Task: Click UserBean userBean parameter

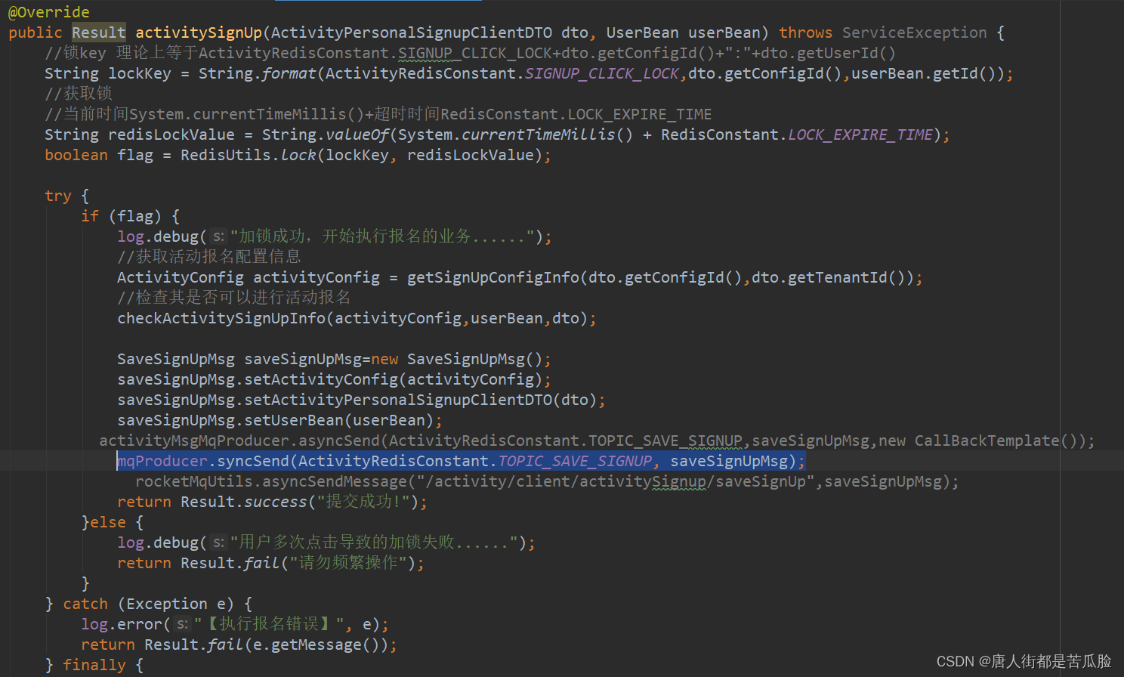Action: (684, 32)
